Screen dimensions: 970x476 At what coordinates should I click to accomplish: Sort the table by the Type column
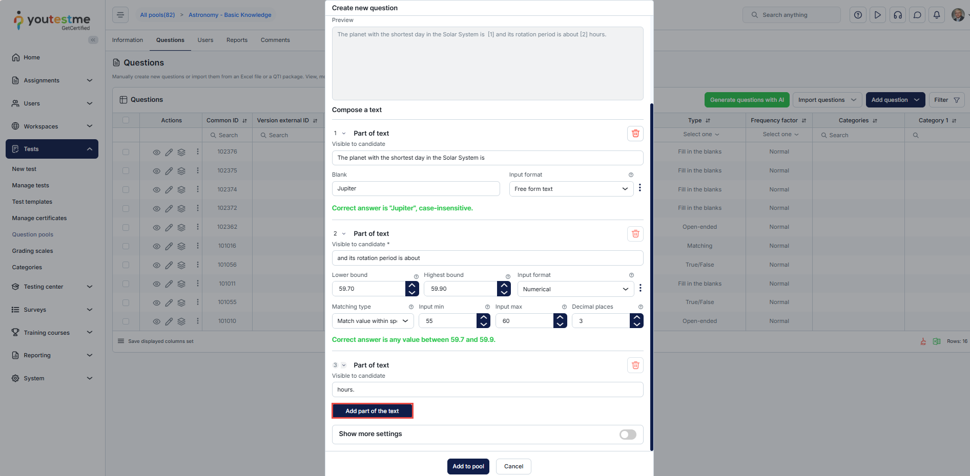(x=708, y=121)
